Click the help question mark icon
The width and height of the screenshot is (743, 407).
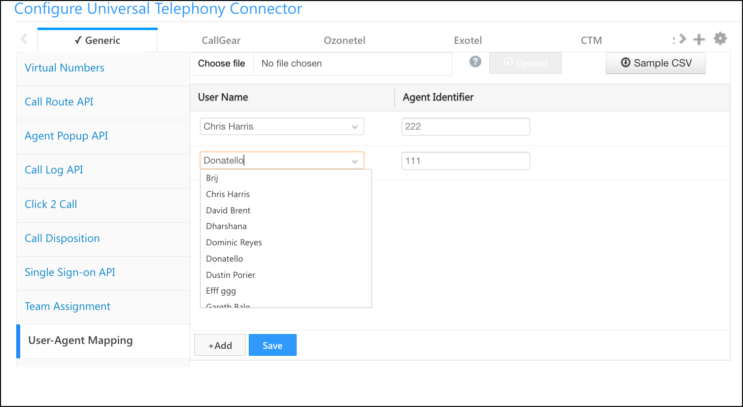(475, 62)
